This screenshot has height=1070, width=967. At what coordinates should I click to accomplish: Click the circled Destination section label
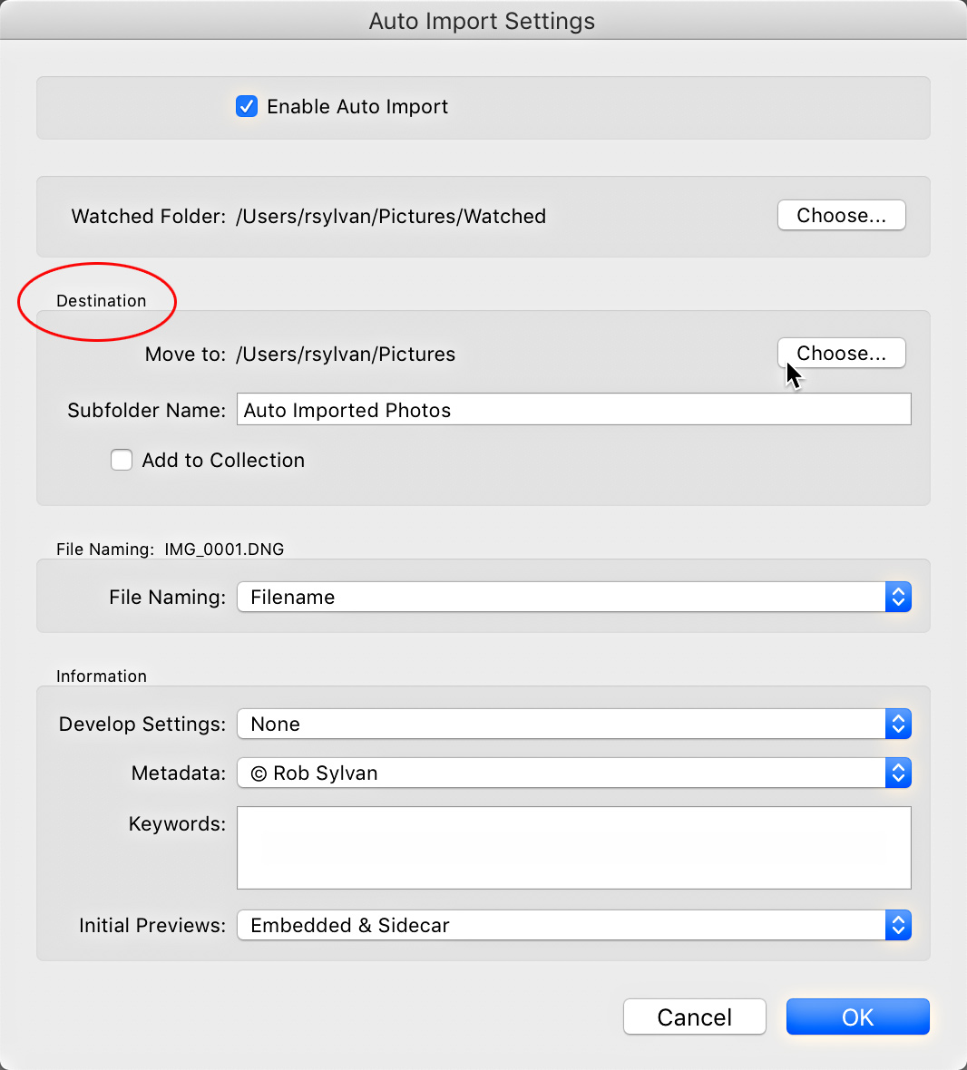click(x=100, y=300)
